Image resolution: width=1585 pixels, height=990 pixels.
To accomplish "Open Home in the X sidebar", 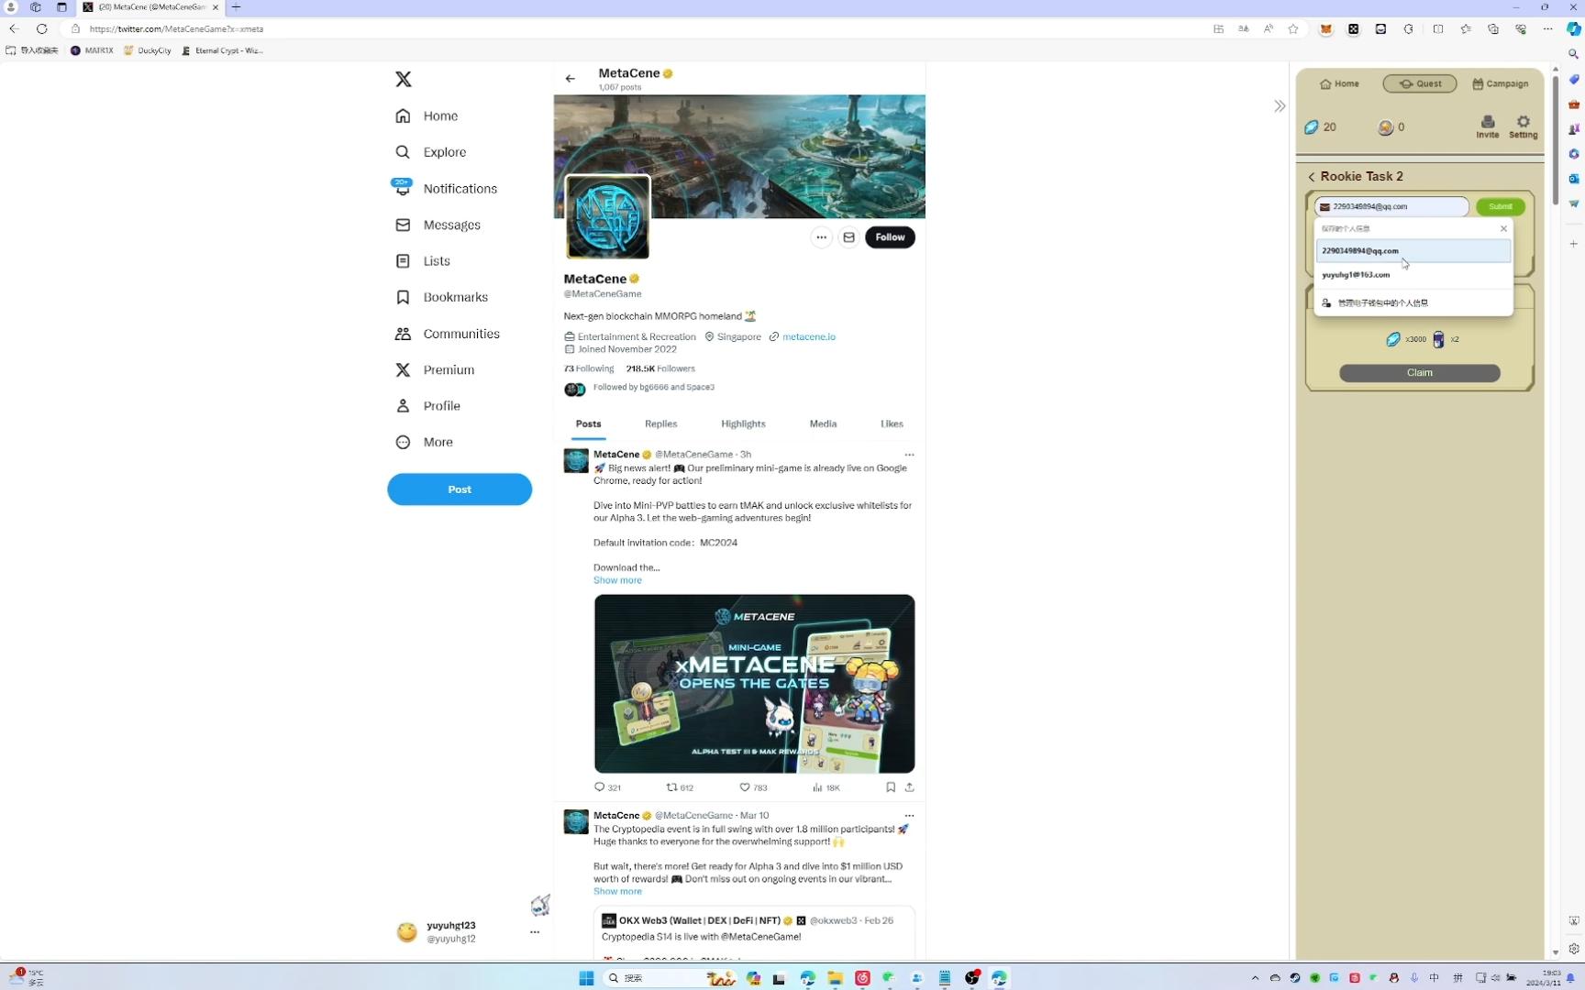I will [427, 116].
